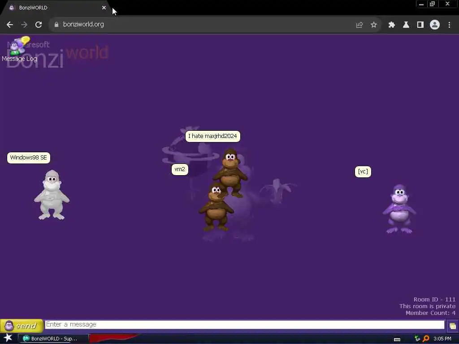
Task: Click the purple [vc] bonzi character
Action: coord(399,209)
